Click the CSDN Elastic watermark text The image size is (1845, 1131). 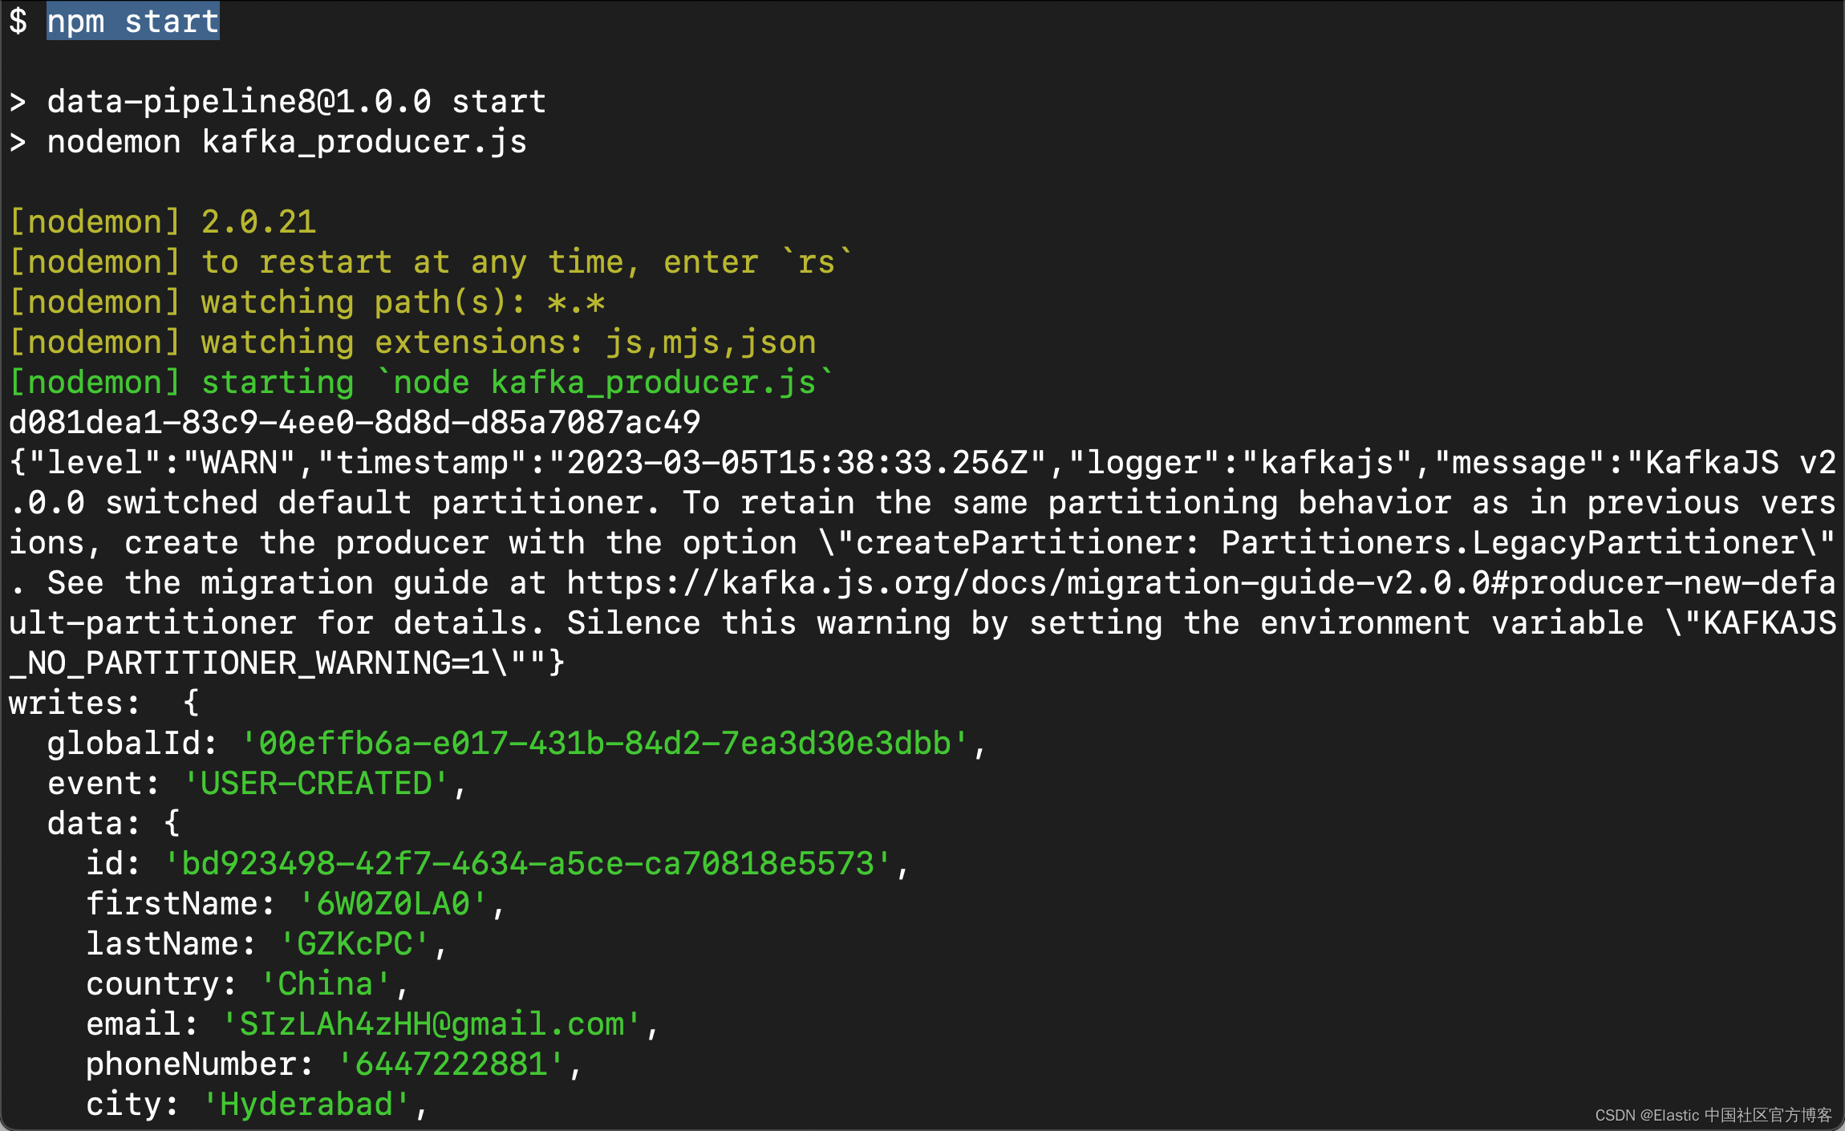1713,1115
